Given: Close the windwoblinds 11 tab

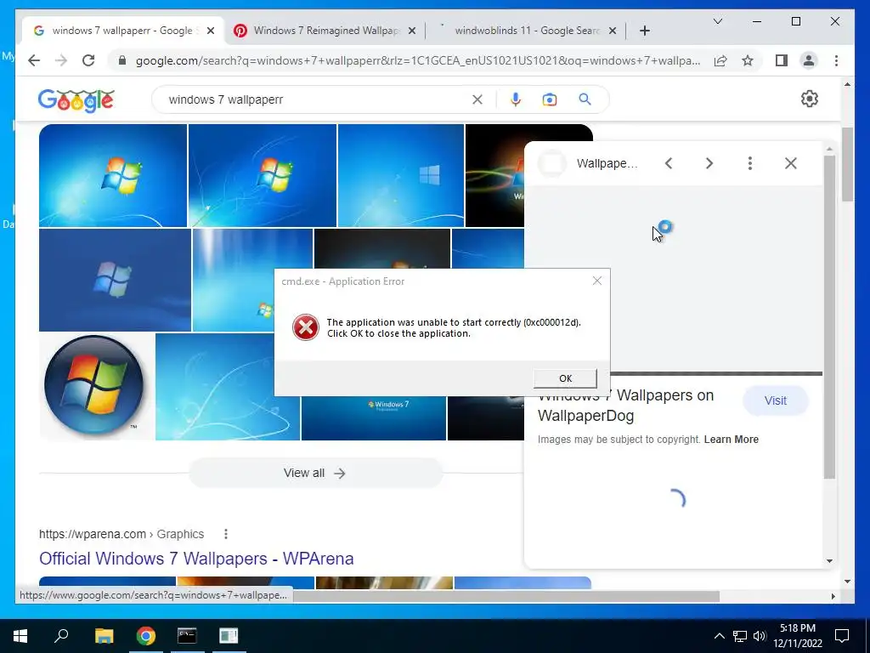Looking at the screenshot, I should pyautogui.click(x=613, y=31).
